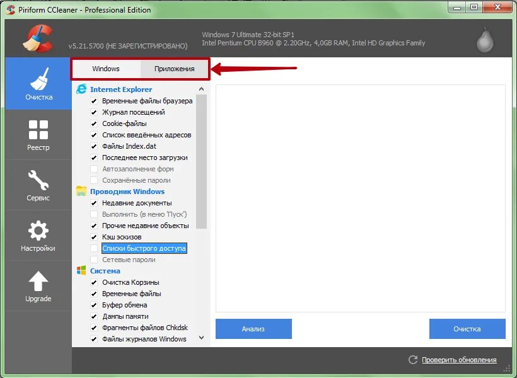Maximize the CCleaner window

(x=473, y=8)
